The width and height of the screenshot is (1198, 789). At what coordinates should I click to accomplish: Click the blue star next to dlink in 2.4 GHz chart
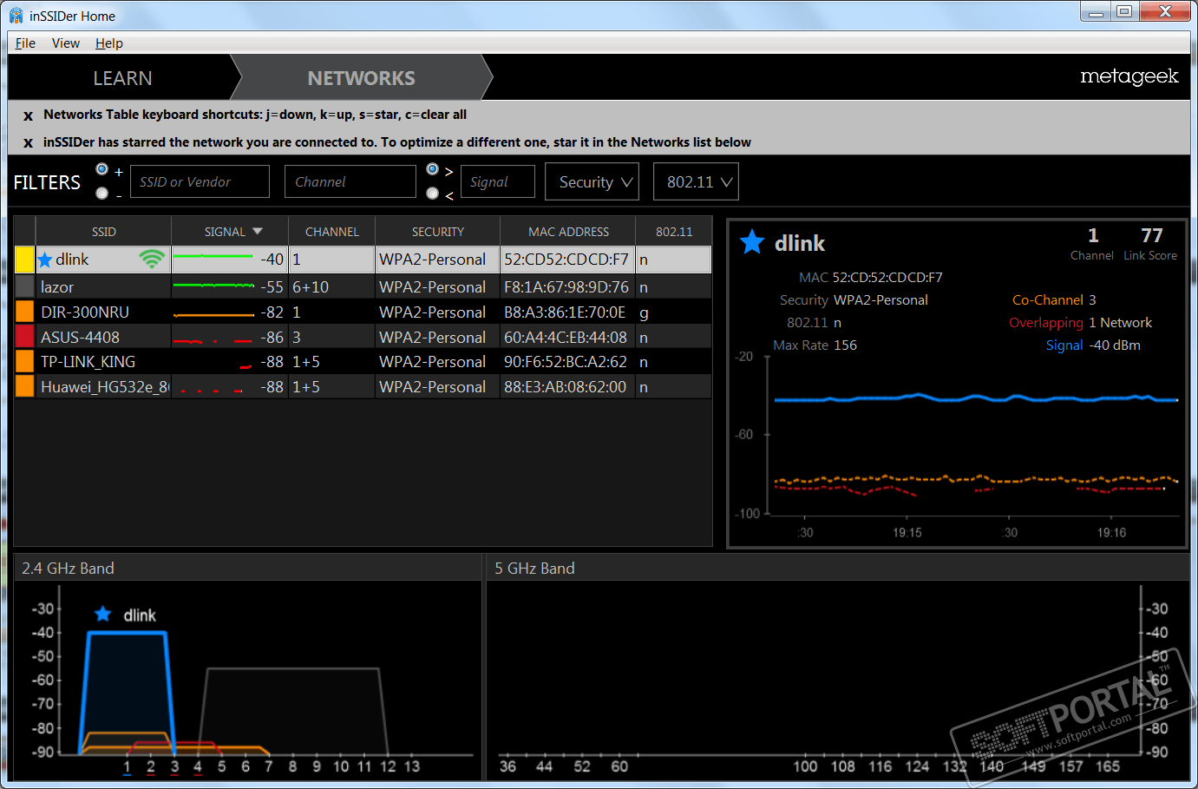(x=102, y=615)
